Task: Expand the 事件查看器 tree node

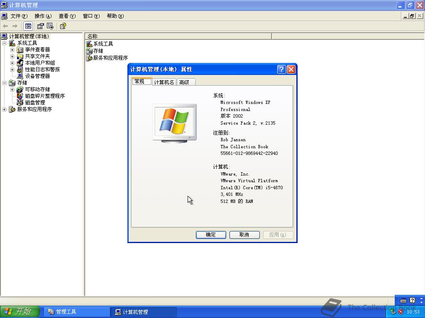Action: pos(12,50)
